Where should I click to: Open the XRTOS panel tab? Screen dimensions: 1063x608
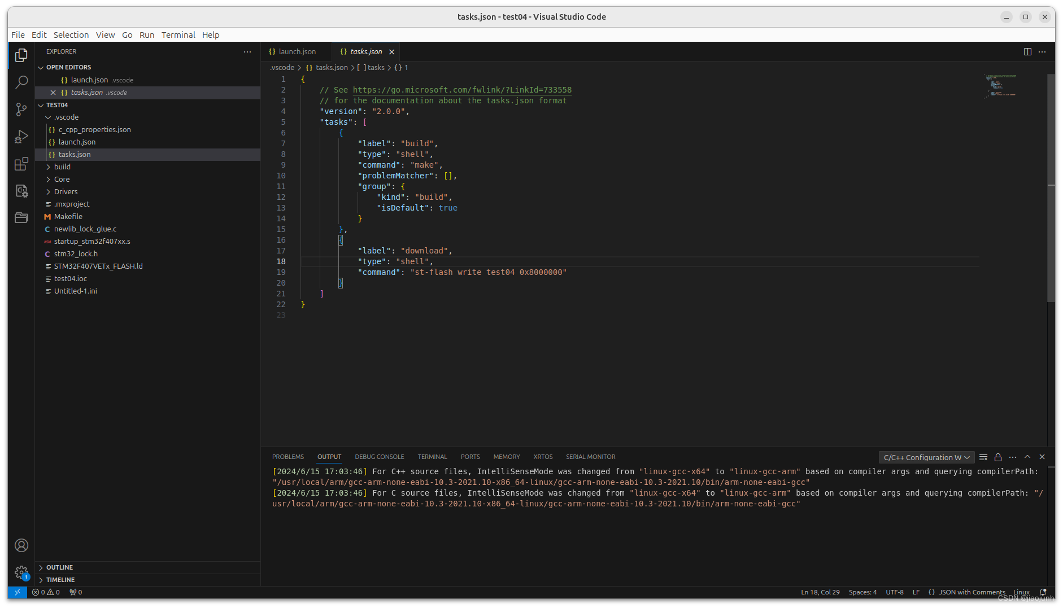[x=543, y=457]
